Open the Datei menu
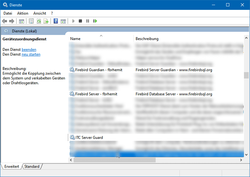Viewport: 250px width, 177px height. coord(8,13)
